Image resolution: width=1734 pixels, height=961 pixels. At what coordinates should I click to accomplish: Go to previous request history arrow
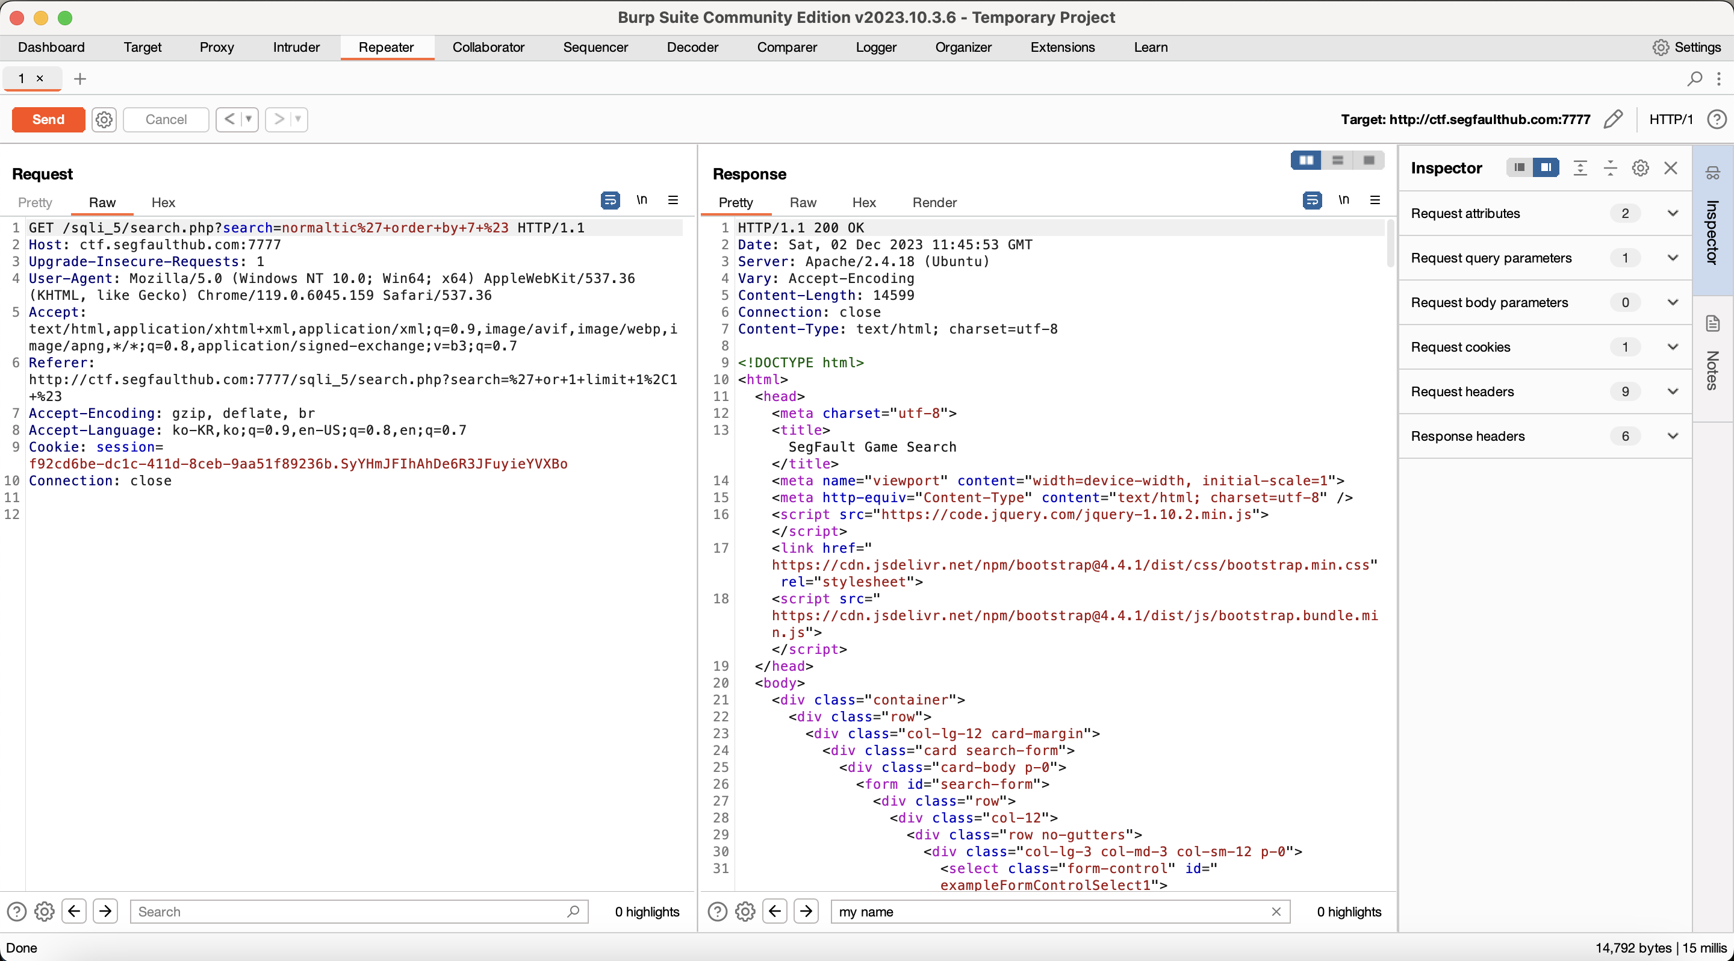[229, 120]
